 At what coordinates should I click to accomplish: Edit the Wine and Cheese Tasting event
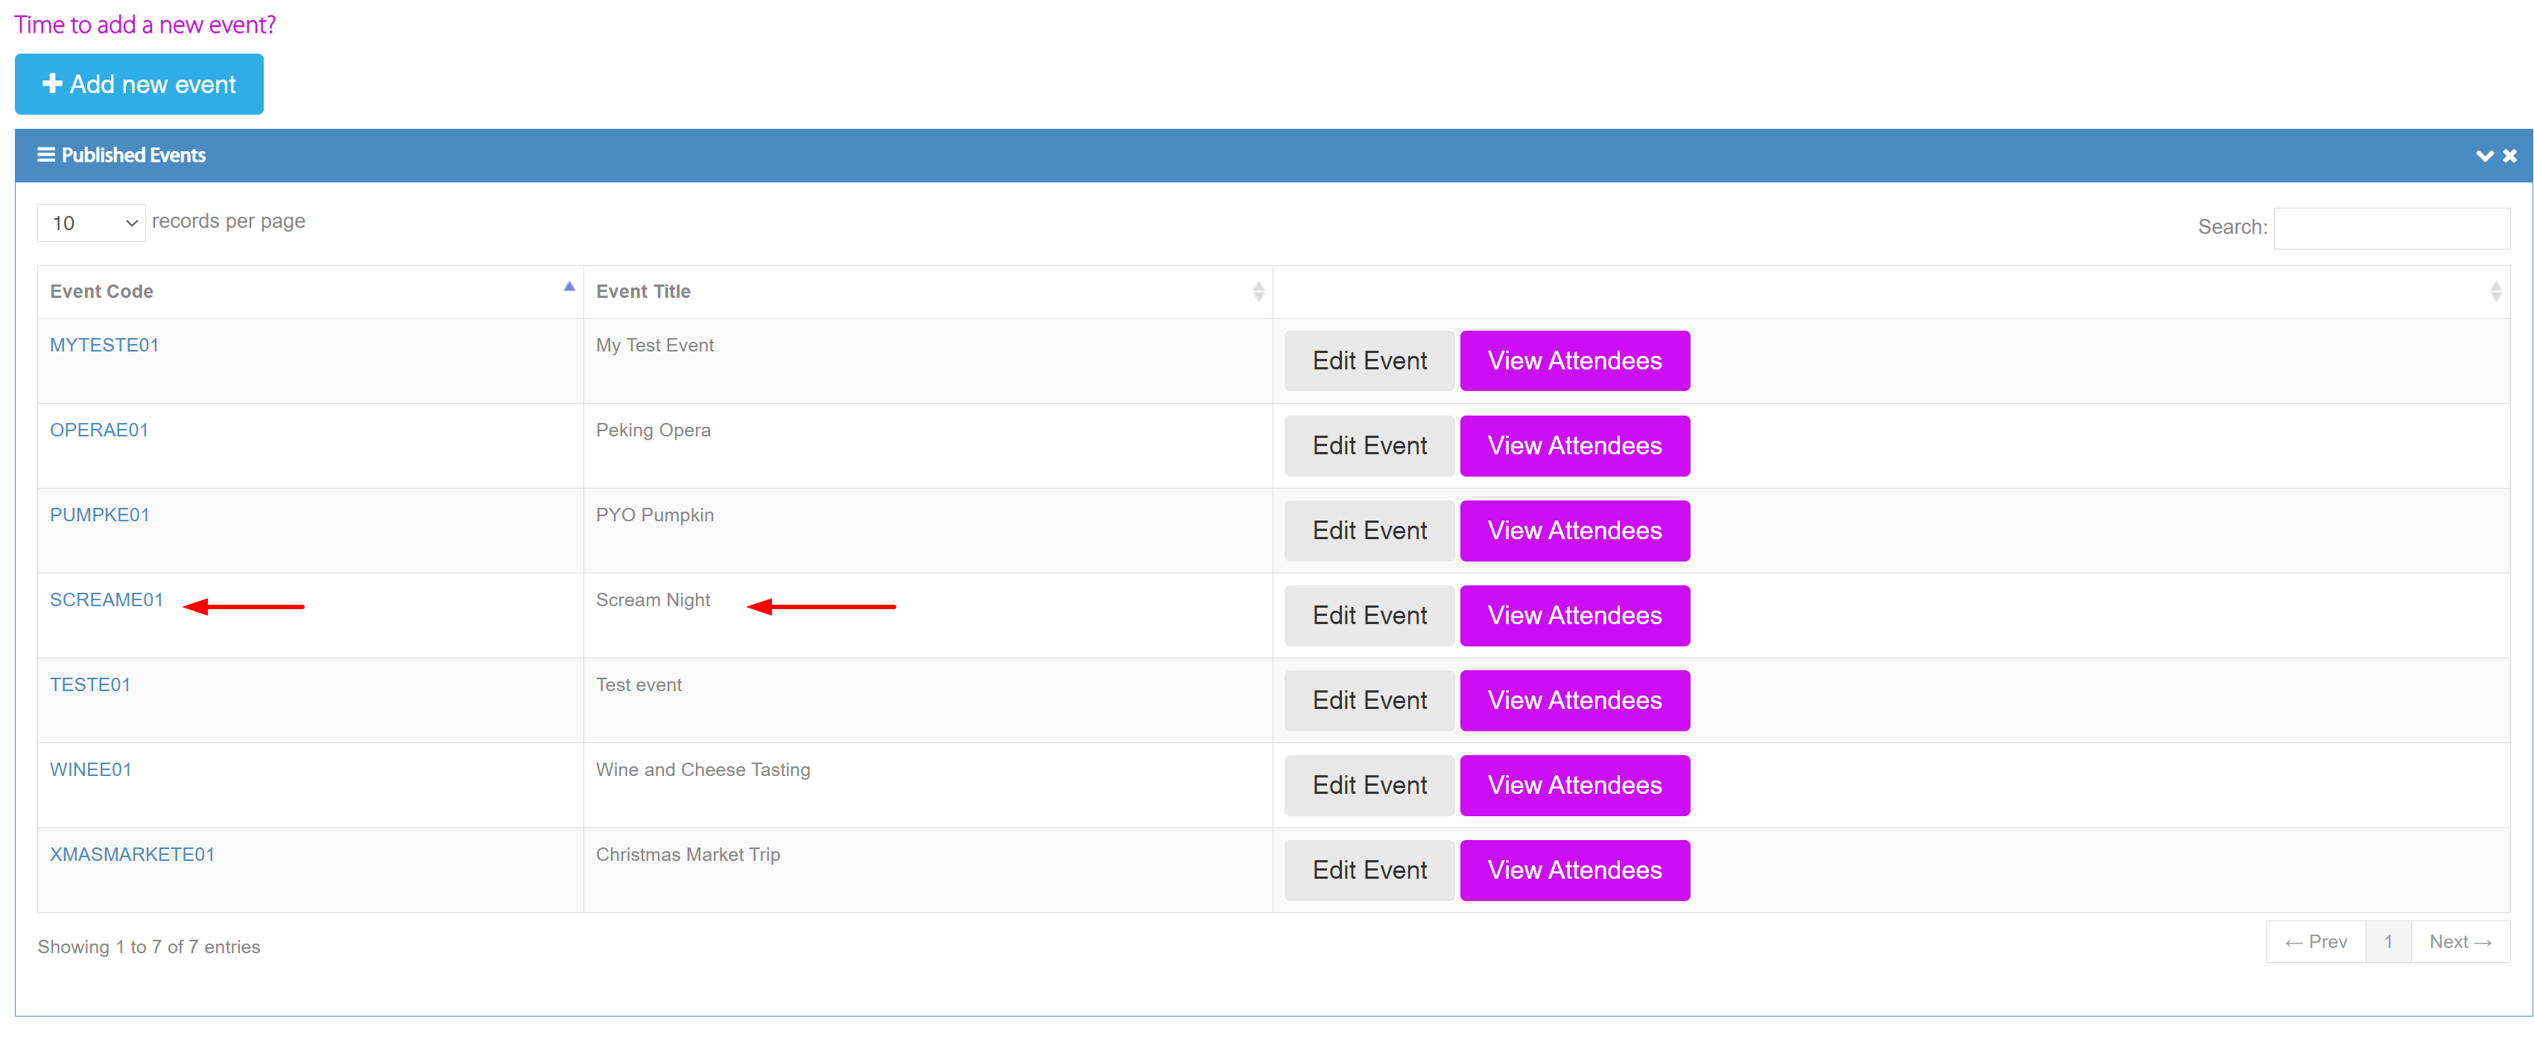(x=1368, y=786)
